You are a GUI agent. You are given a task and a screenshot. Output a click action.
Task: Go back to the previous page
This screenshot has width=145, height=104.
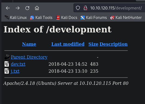8,8
